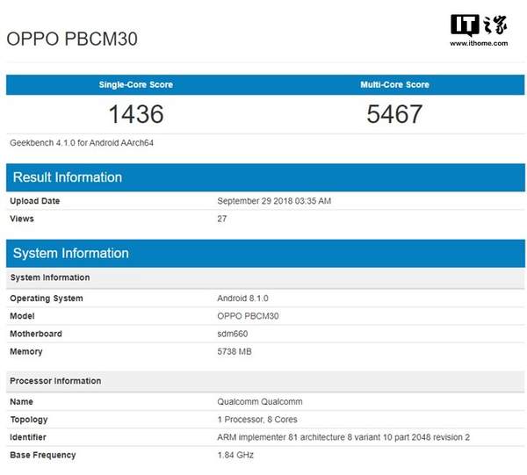Click the gray System Information subheader row
Image resolution: width=527 pixels, height=475 pixels.
265,277
